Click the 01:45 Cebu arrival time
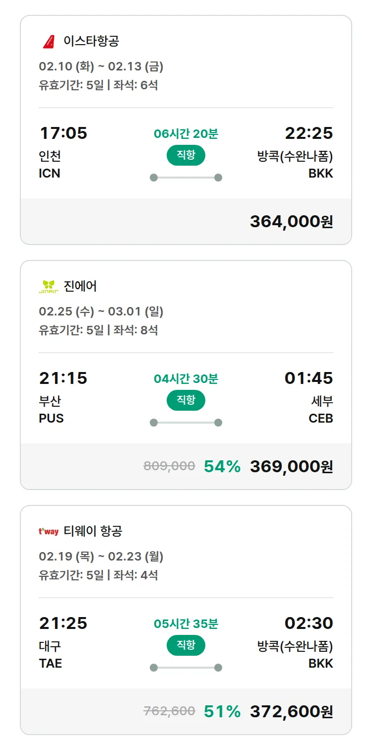Viewport: 372px width, 749px height. click(x=309, y=378)
